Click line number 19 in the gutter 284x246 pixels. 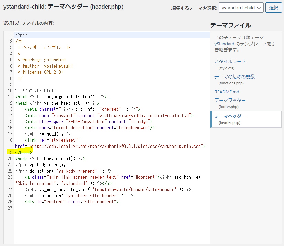[x=10, y=153]
